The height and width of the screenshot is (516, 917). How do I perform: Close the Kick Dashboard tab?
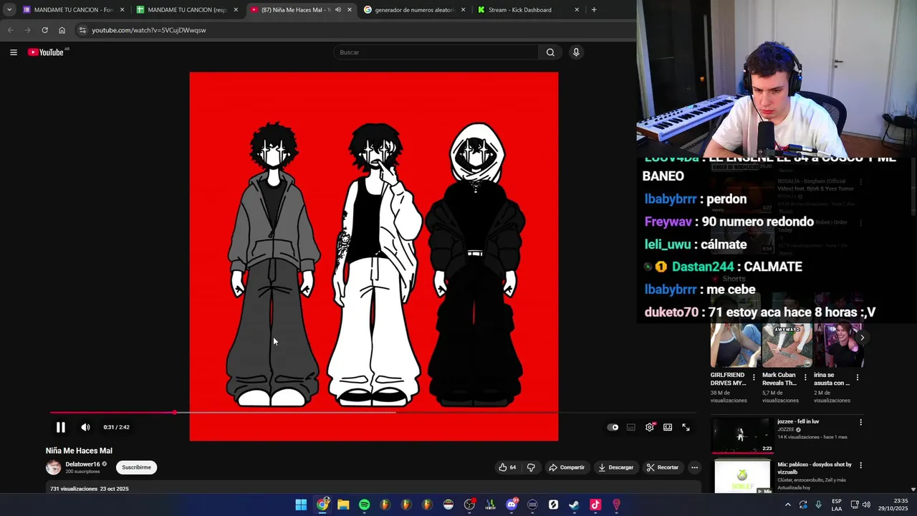[577, 10]
